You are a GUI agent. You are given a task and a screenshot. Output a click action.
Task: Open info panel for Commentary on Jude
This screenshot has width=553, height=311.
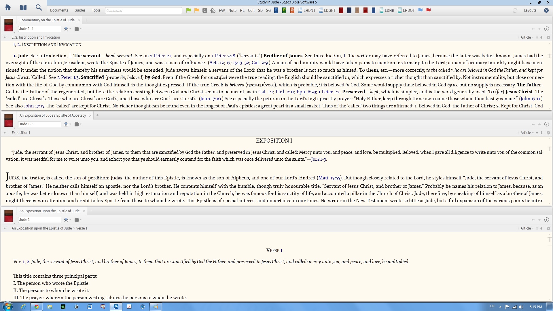pyautogui.click(x=546, y=29)
